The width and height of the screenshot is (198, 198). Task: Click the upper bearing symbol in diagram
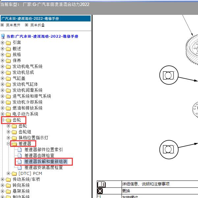169,75
